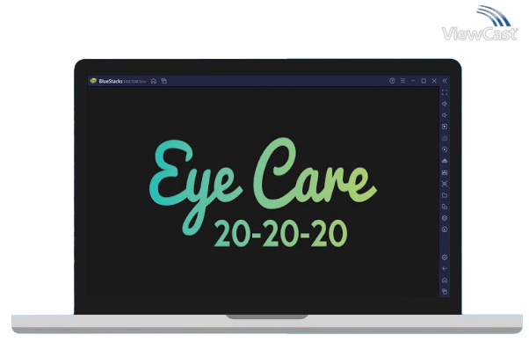This screenshot has width=529, height=364.
Task: Click the BlueStacks logo in title bar
Action: click(x=93, y=81)
